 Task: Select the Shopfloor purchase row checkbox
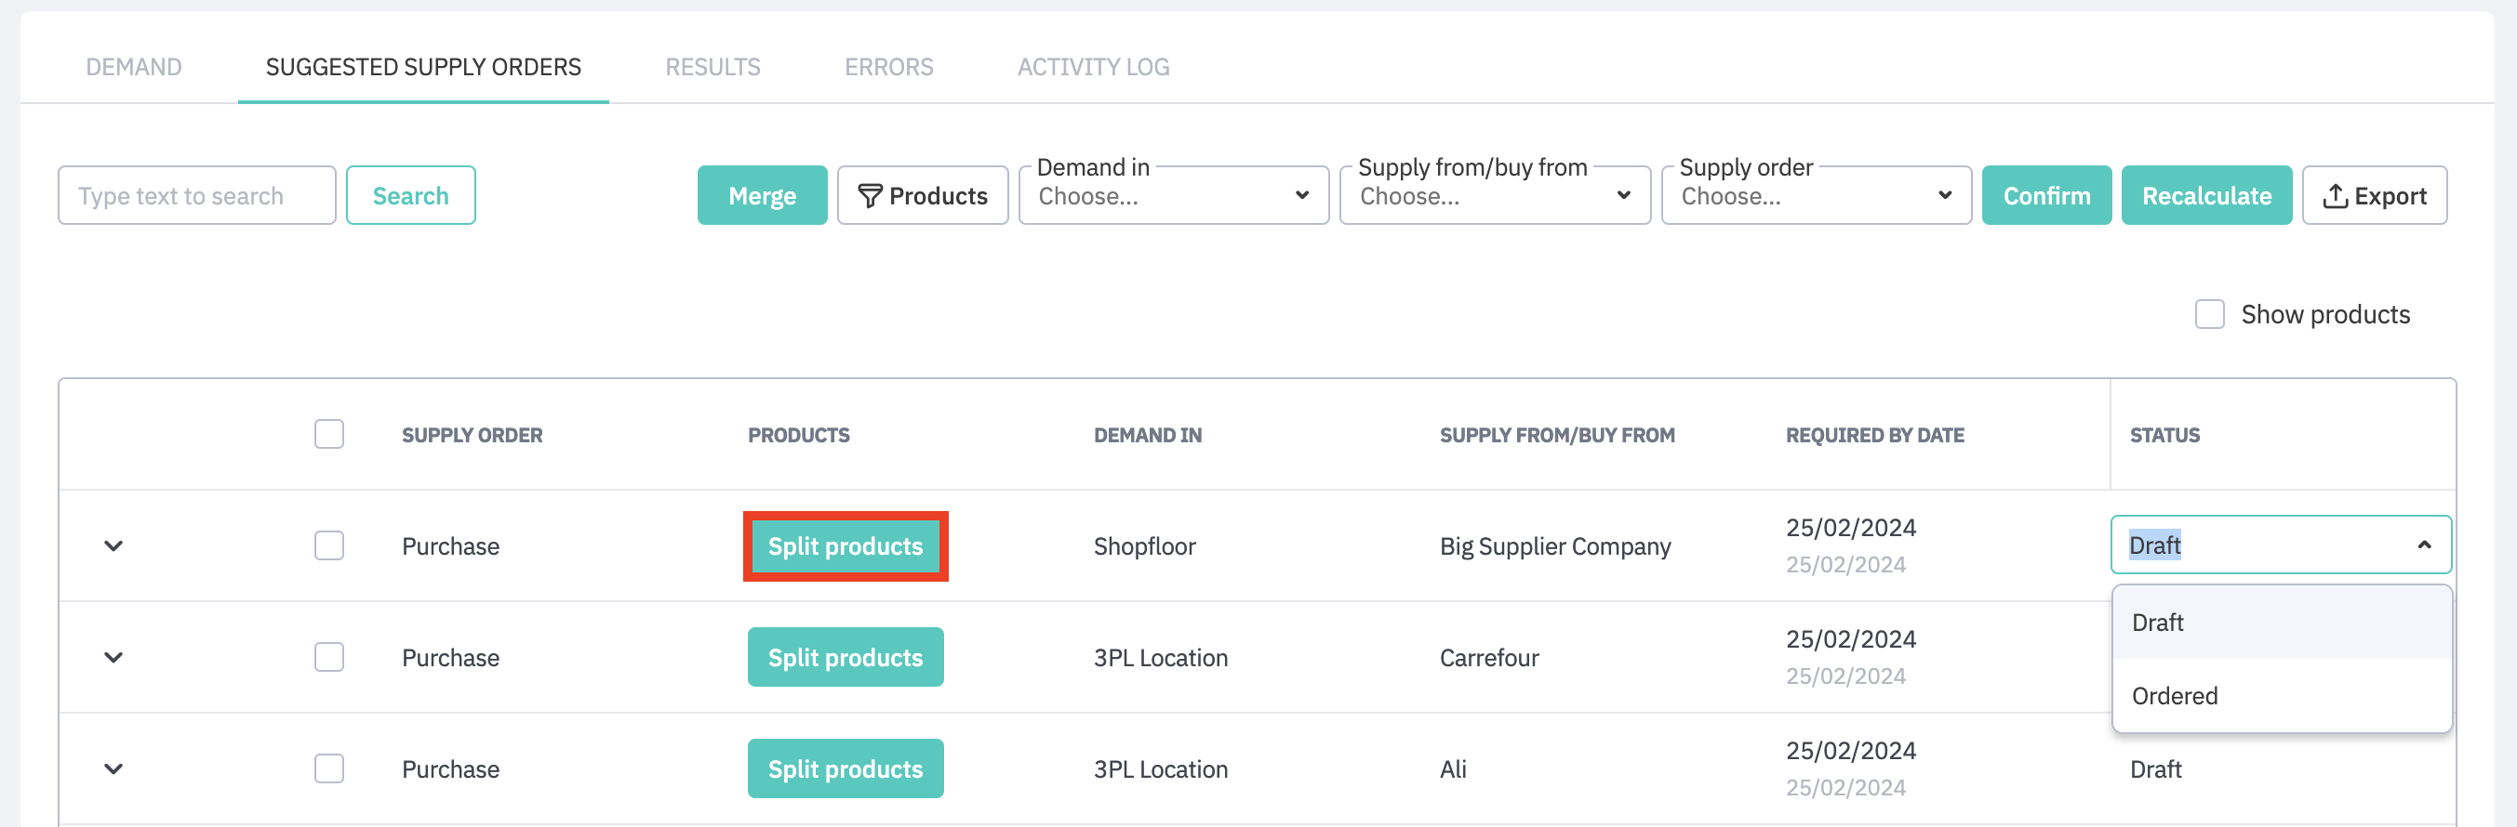(329, 545)
